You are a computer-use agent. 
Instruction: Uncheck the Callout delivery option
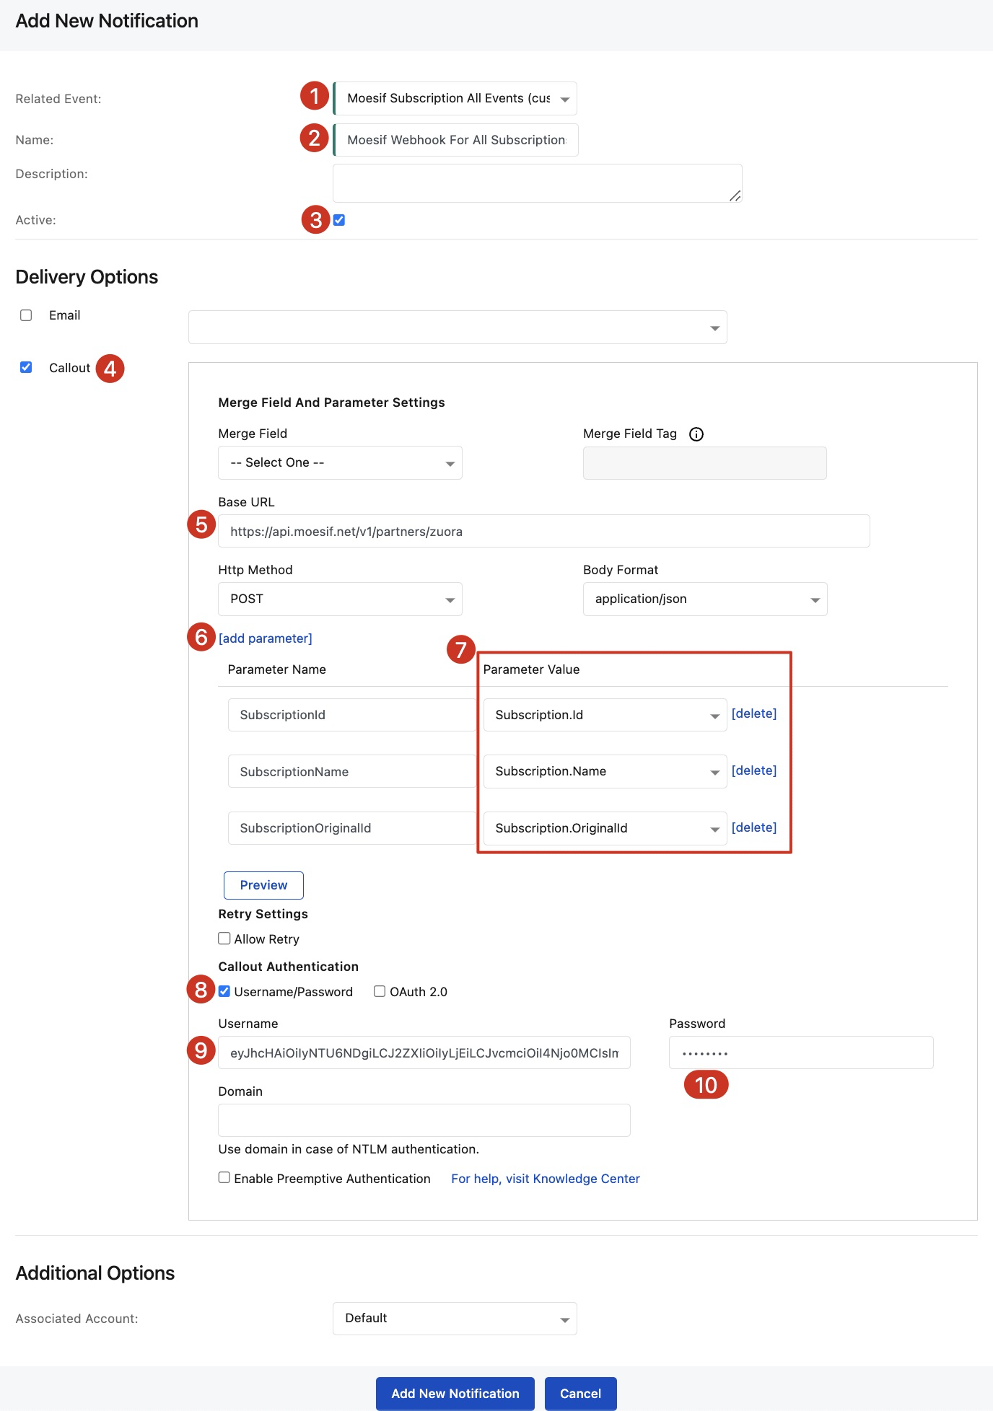pyautogui.click(x=26, y=367)
